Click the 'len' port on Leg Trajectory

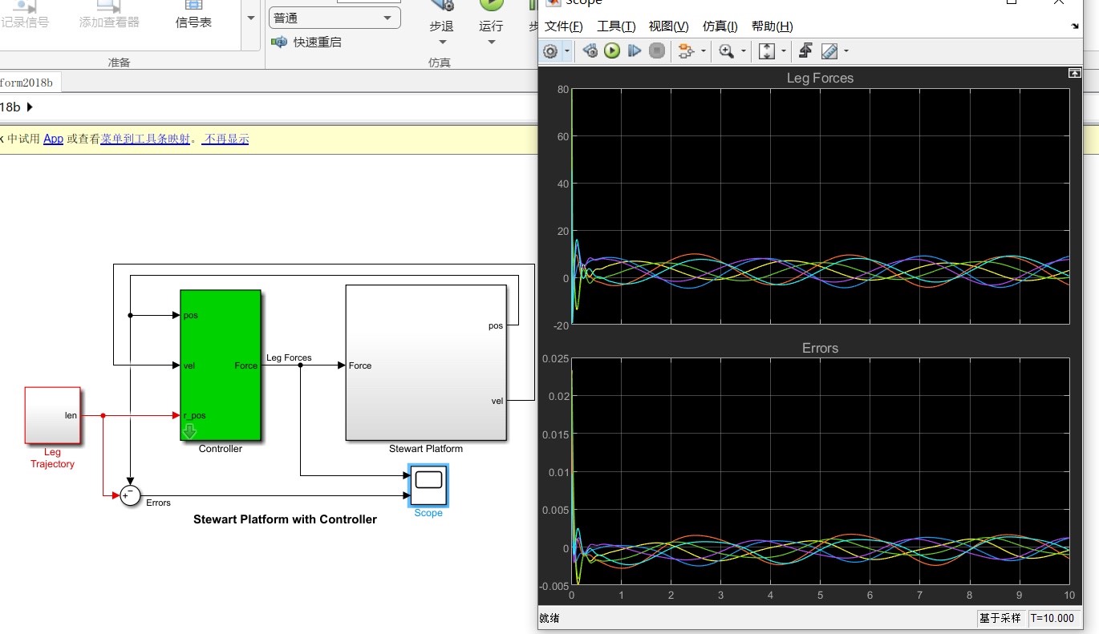click(71, 415)
